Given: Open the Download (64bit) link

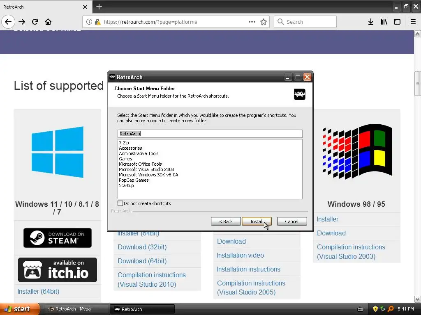Looking at the screenshot, I should pos(142,261).
